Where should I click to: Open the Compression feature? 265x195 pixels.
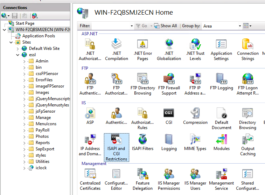coord(195,116)
